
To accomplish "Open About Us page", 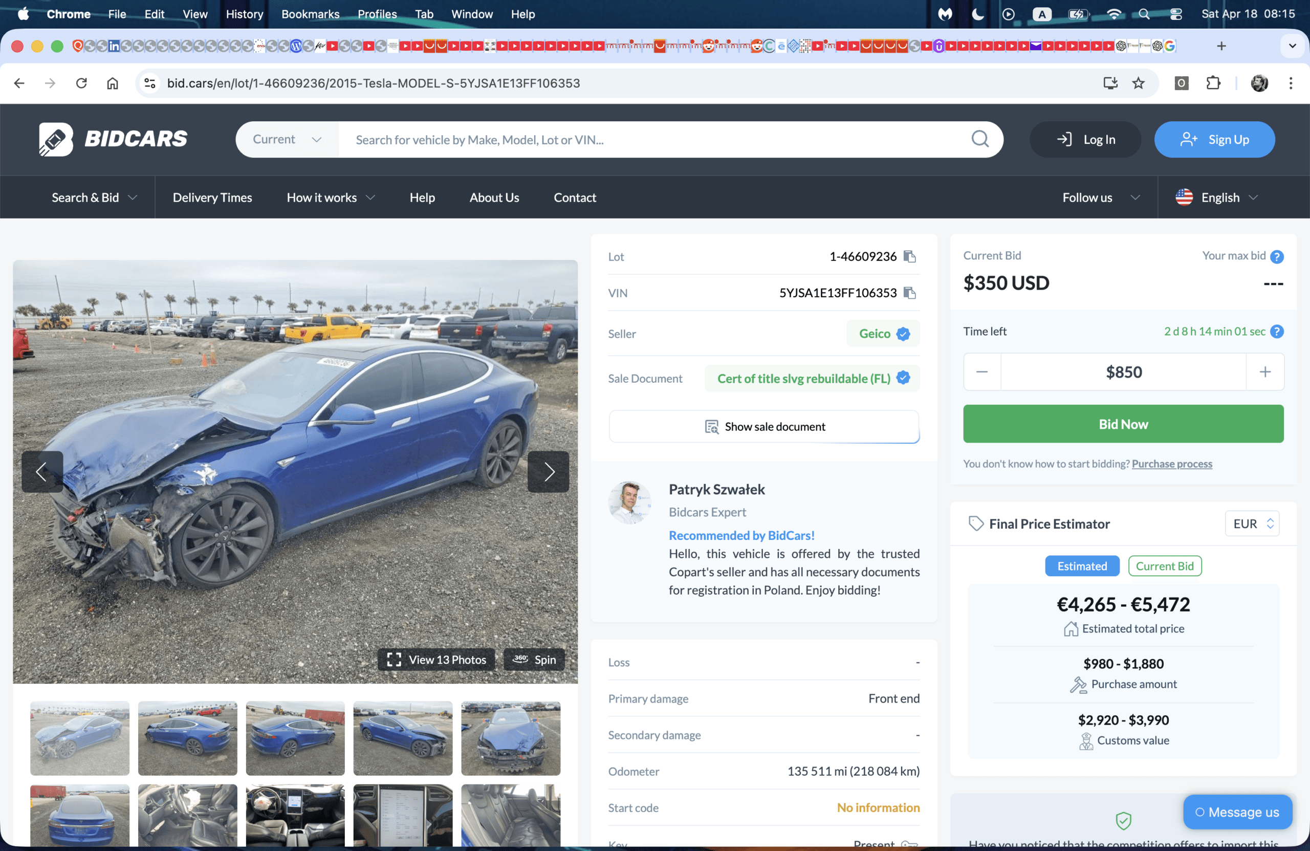I will click(x=494, y=198).
